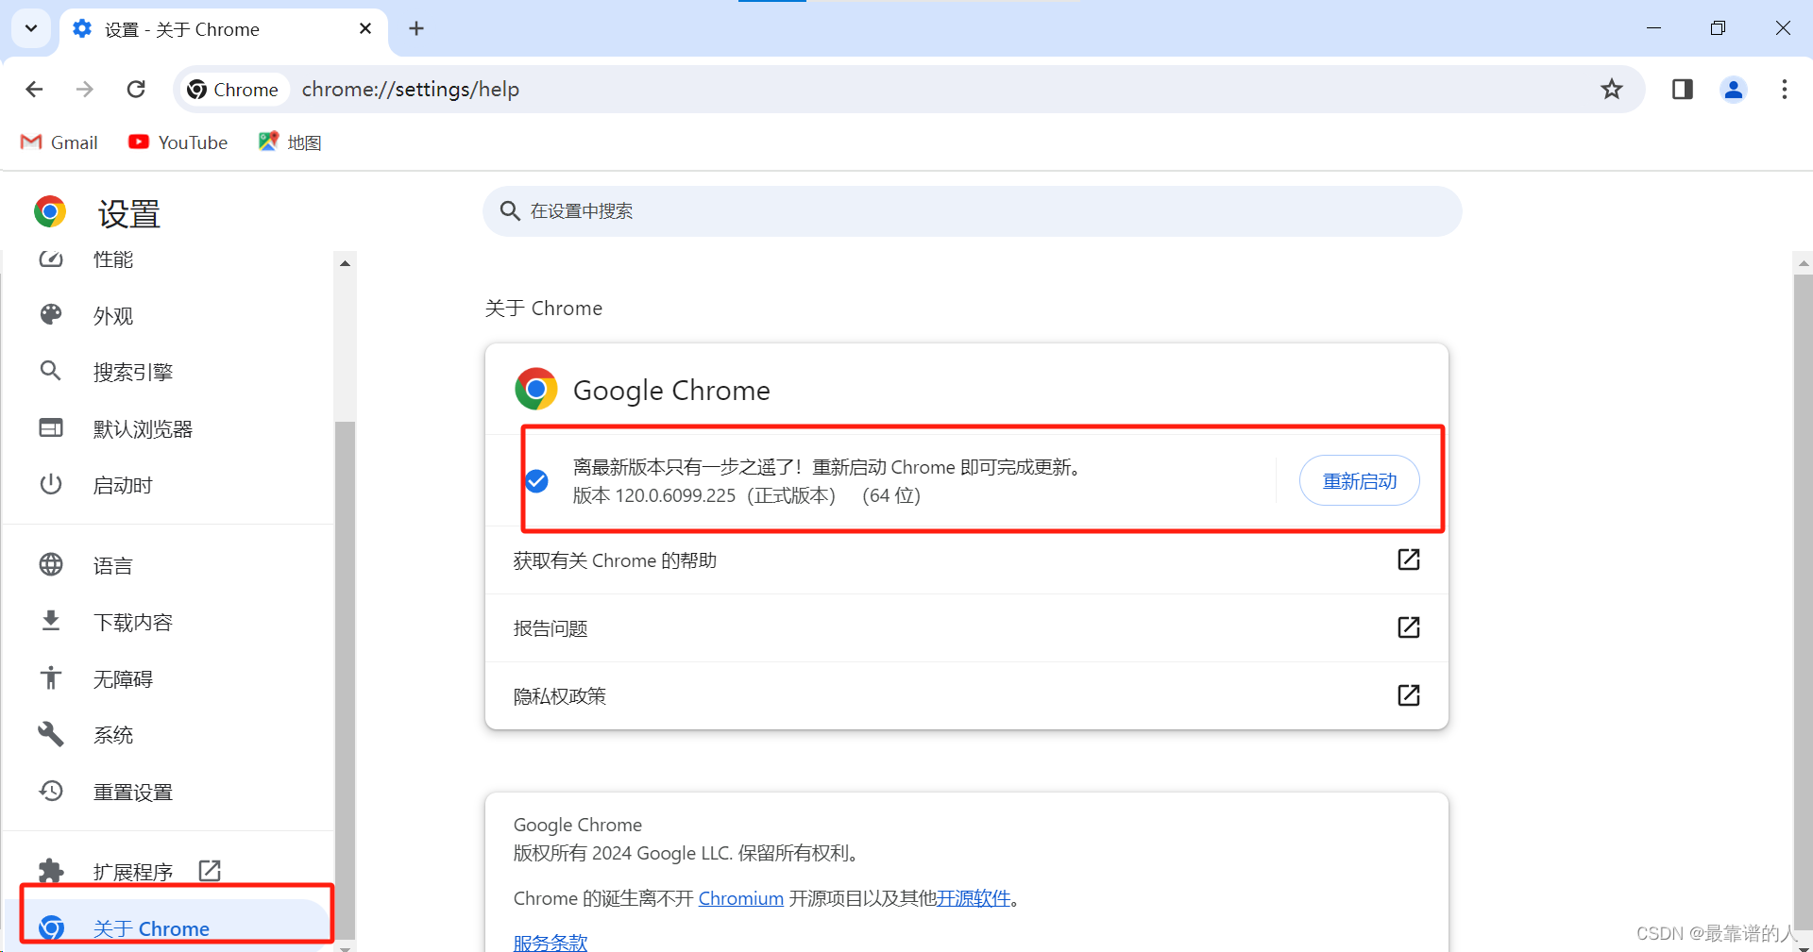Click the 在设置中搜索 search field
The height and width of the screenshot is (952, 1813).
click(973, 211)
